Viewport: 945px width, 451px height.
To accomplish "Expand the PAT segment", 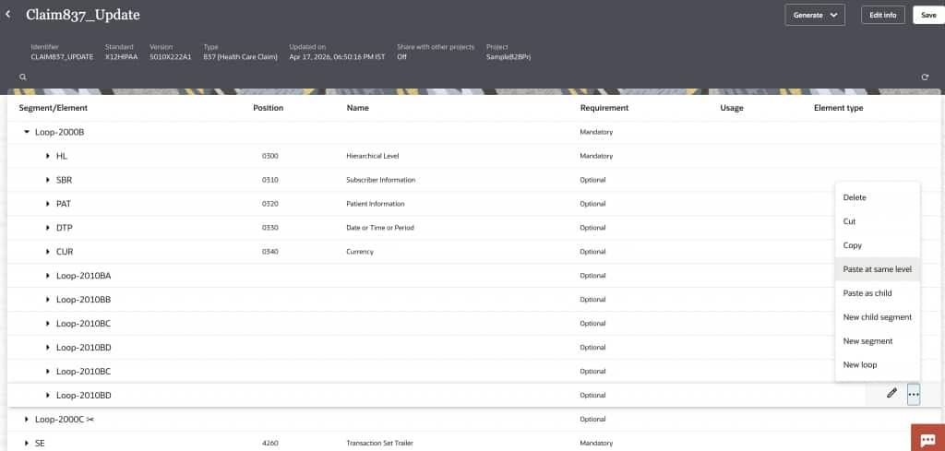I will [x=48, y=204].
